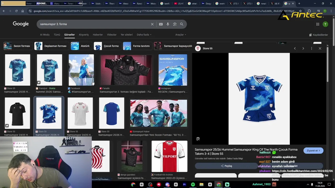Select the Haberler tab
The height and width of the screenshot is (188, 335).
(x=98, y=35)
